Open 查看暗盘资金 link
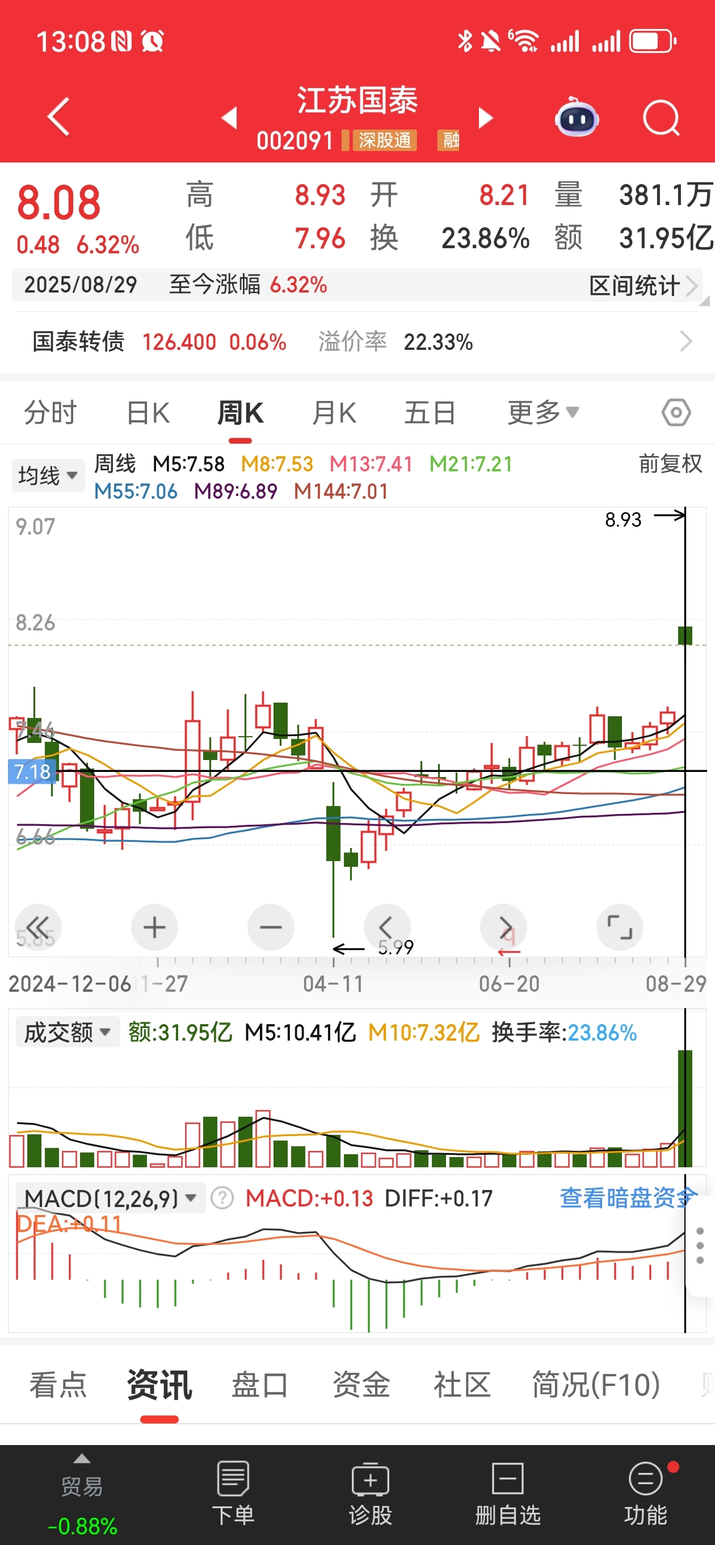The width and height of the screenshot is (715, 1545). (x=628, y=1198)
